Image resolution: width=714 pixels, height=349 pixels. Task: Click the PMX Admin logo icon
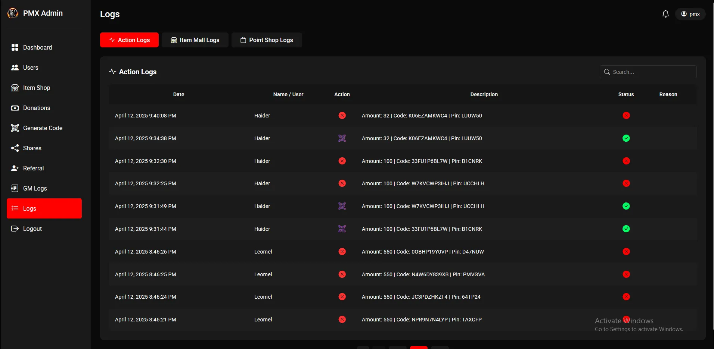tap(13, 13)
